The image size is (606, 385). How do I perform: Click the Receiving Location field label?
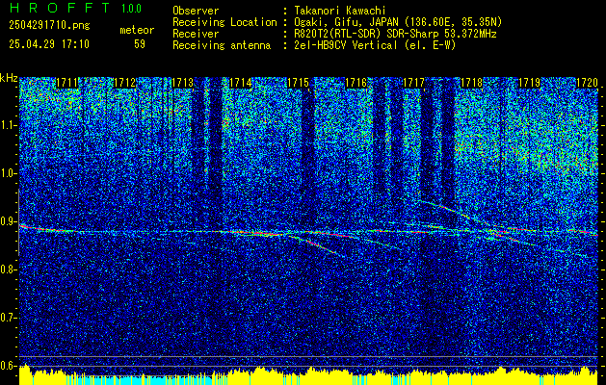tap(224, 22)
